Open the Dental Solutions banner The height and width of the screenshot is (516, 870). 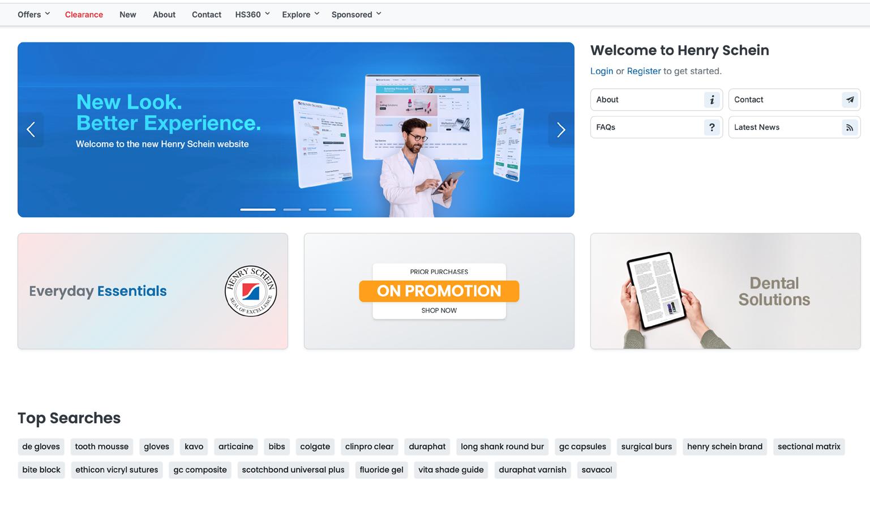pyautogui.click(x=726, y=291)
